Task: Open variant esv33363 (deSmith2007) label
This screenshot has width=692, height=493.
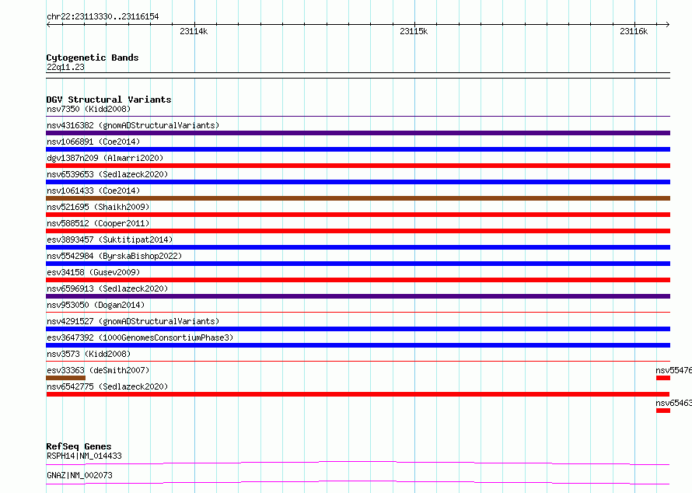Action: tap(98, 370)
